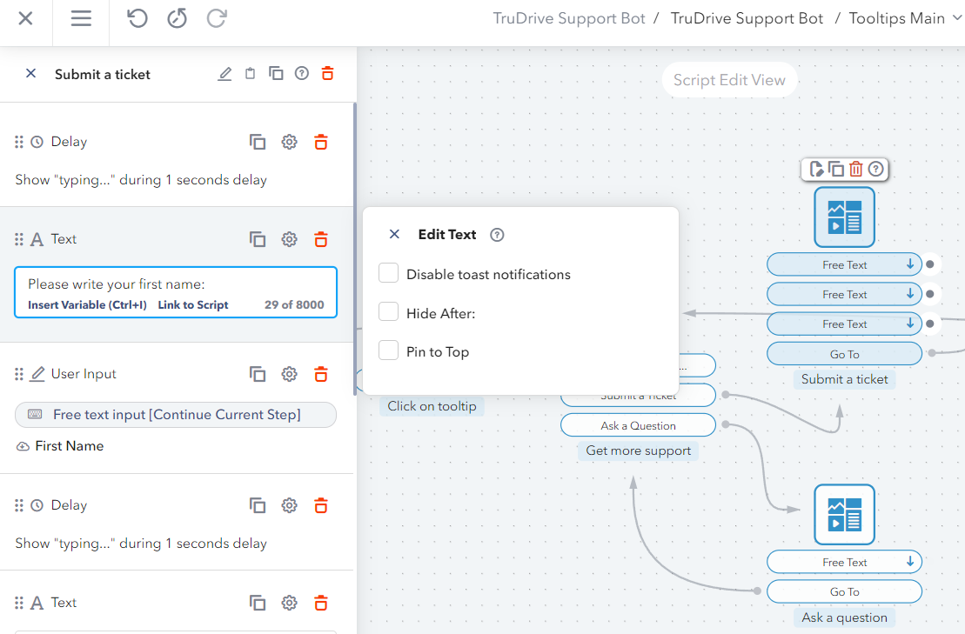Delete the User Input action
Viewport: 965px width, 634px height.
click(x=320, y=374)
